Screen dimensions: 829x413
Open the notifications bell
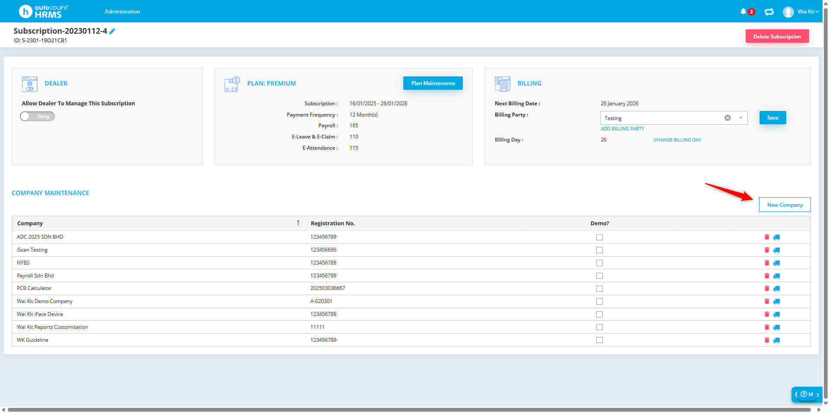tap(743, 12)
